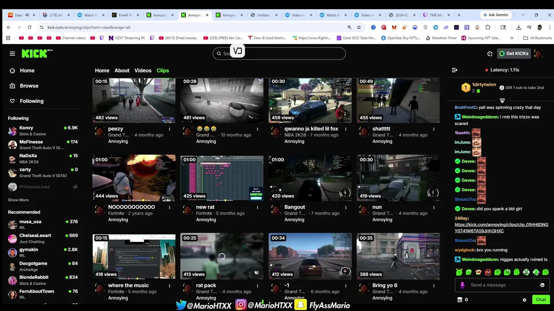554x311 pixels.
Task: Open NaDeXe channel in Following list
Action: (43, 159)
